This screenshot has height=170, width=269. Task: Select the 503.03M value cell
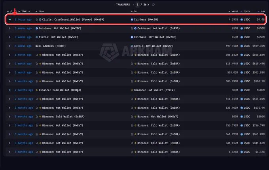[x=233, y=72]
